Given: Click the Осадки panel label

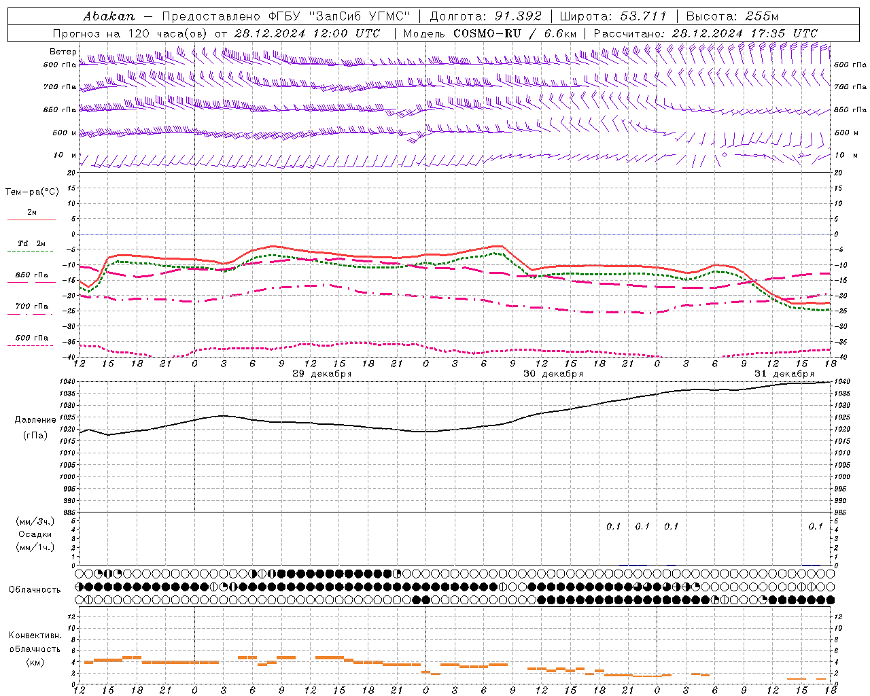Looking at the screenshot, I should point(35,534).
